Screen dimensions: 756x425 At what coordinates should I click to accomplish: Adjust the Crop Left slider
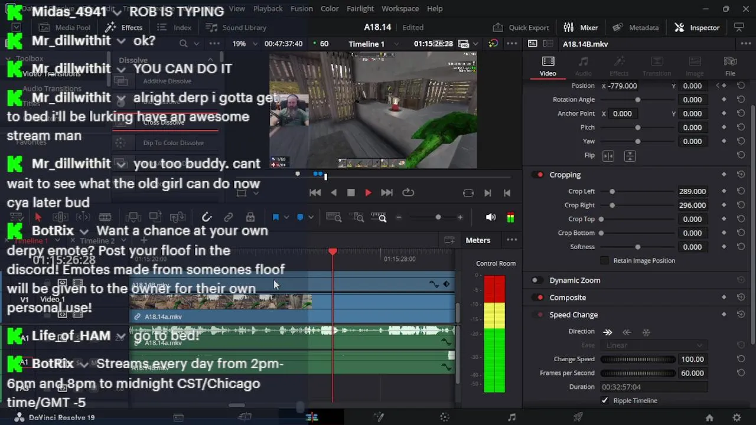point(612,191)
